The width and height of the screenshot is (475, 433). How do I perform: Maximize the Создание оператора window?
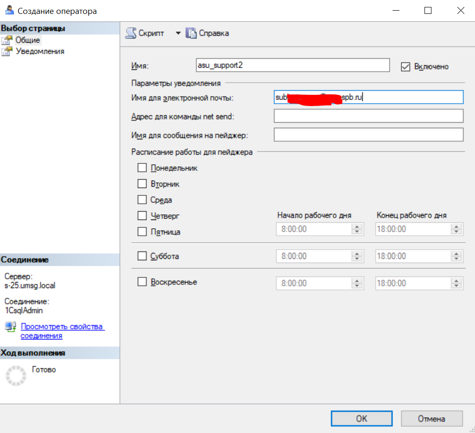pos(428,11)
